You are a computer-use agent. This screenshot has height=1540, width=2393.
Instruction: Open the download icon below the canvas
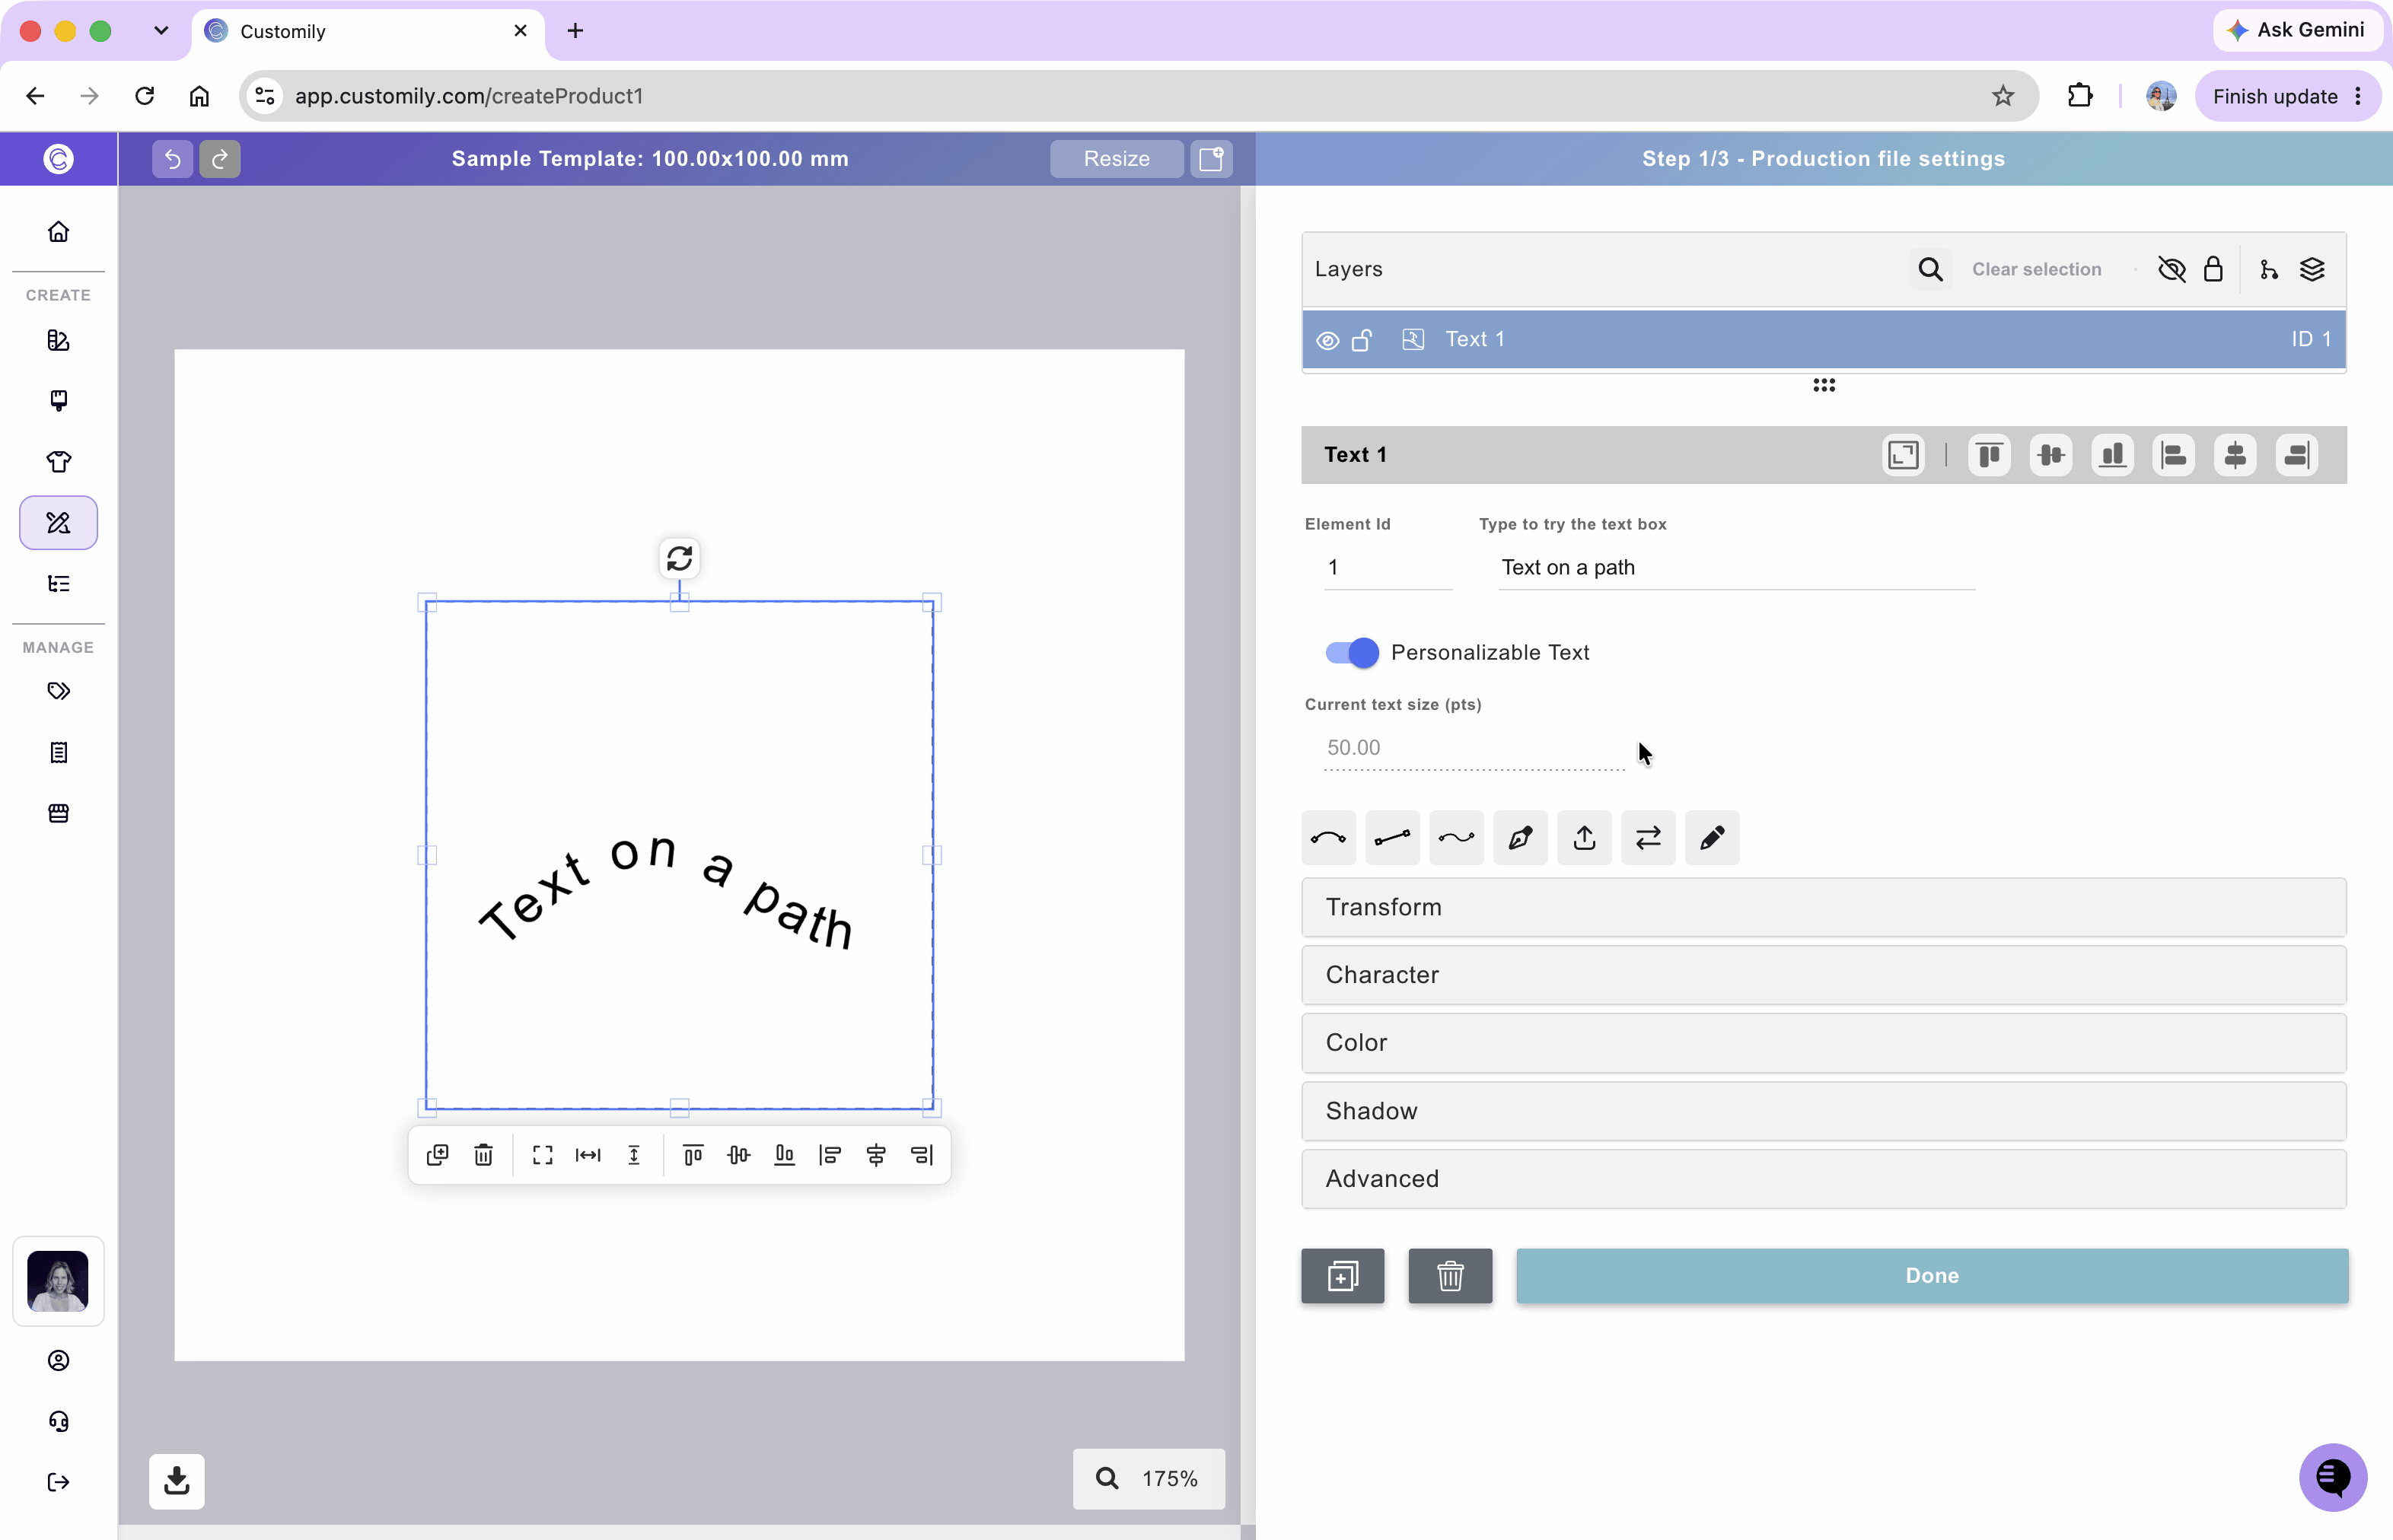coord(177,1481)
